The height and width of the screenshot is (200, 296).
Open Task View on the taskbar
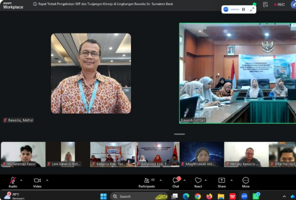[x=174, y=196]
